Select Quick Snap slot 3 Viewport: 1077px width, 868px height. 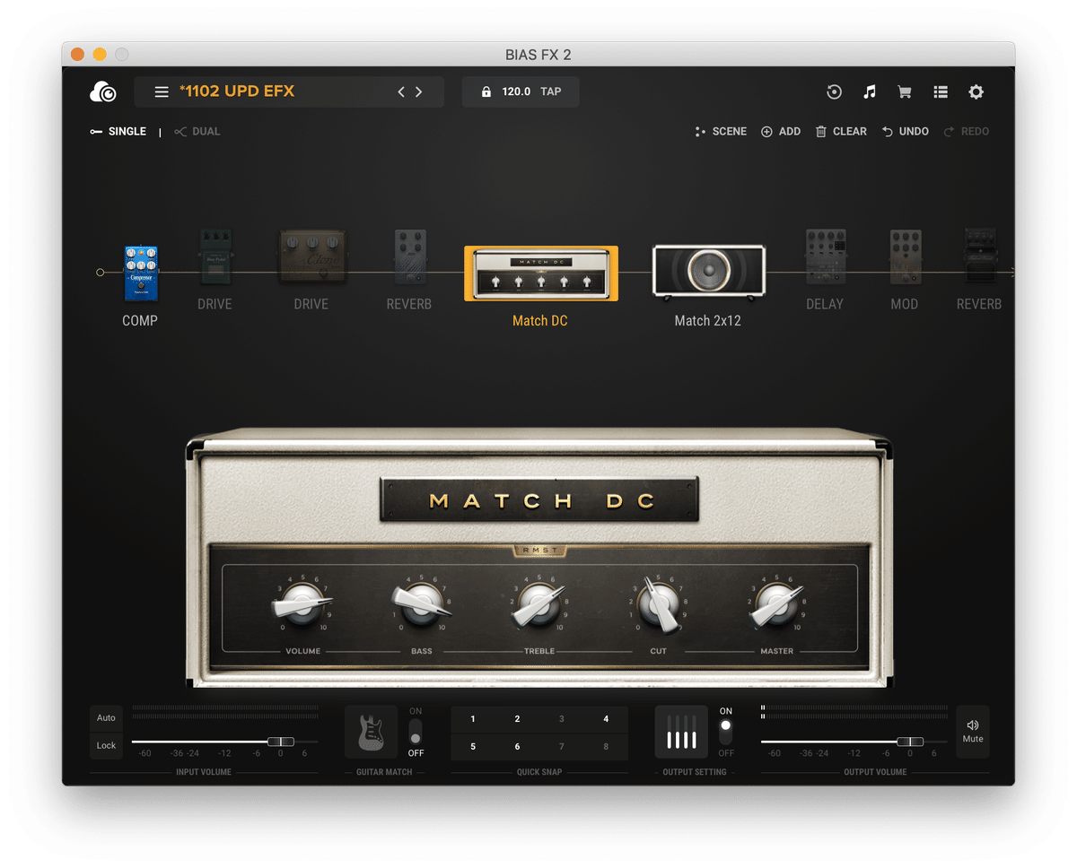[x=562, y=719]
